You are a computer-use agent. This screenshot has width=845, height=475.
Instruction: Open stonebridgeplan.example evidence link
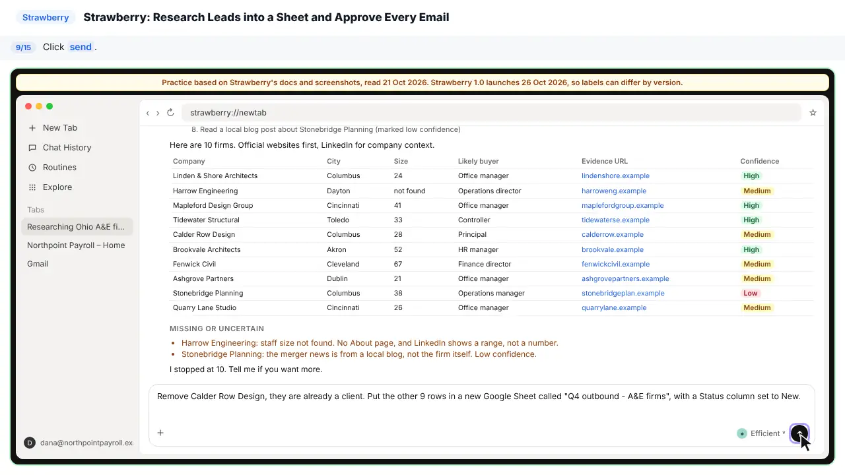point(623,293)
